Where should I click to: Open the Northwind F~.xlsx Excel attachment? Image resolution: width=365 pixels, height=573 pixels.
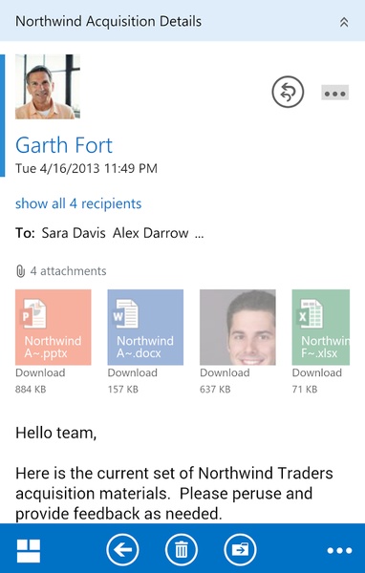[321, 327]
